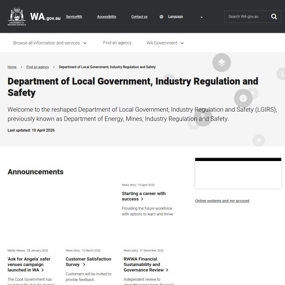This screenshot has height=285, width=285.
Task: Open the Find an agency menu item
Action: point(117,43)
